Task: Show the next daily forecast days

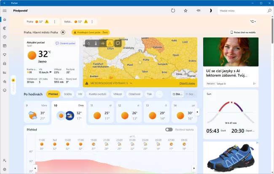Action: click(x=197, y=112)
